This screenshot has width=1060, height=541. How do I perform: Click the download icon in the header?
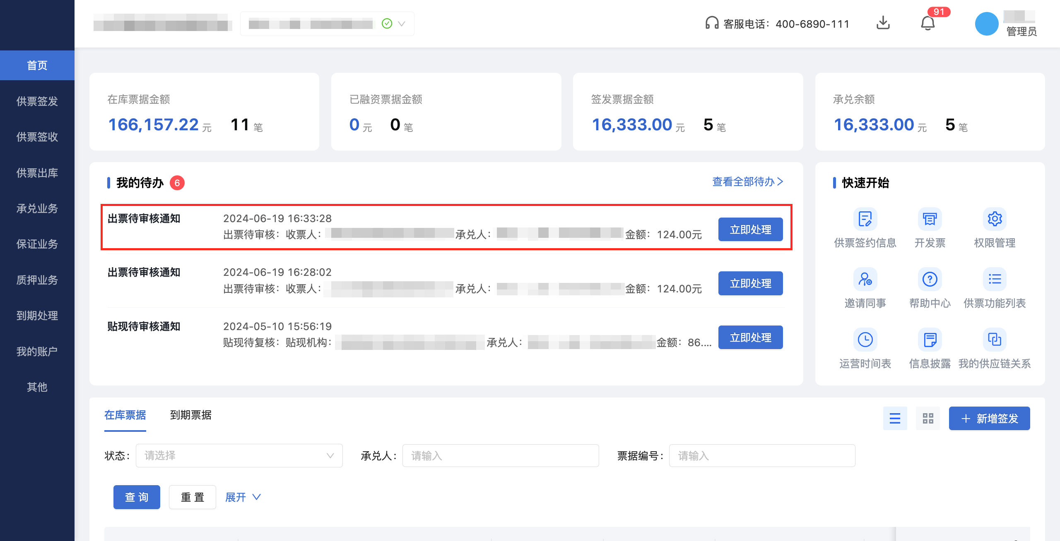coord(883,24)
